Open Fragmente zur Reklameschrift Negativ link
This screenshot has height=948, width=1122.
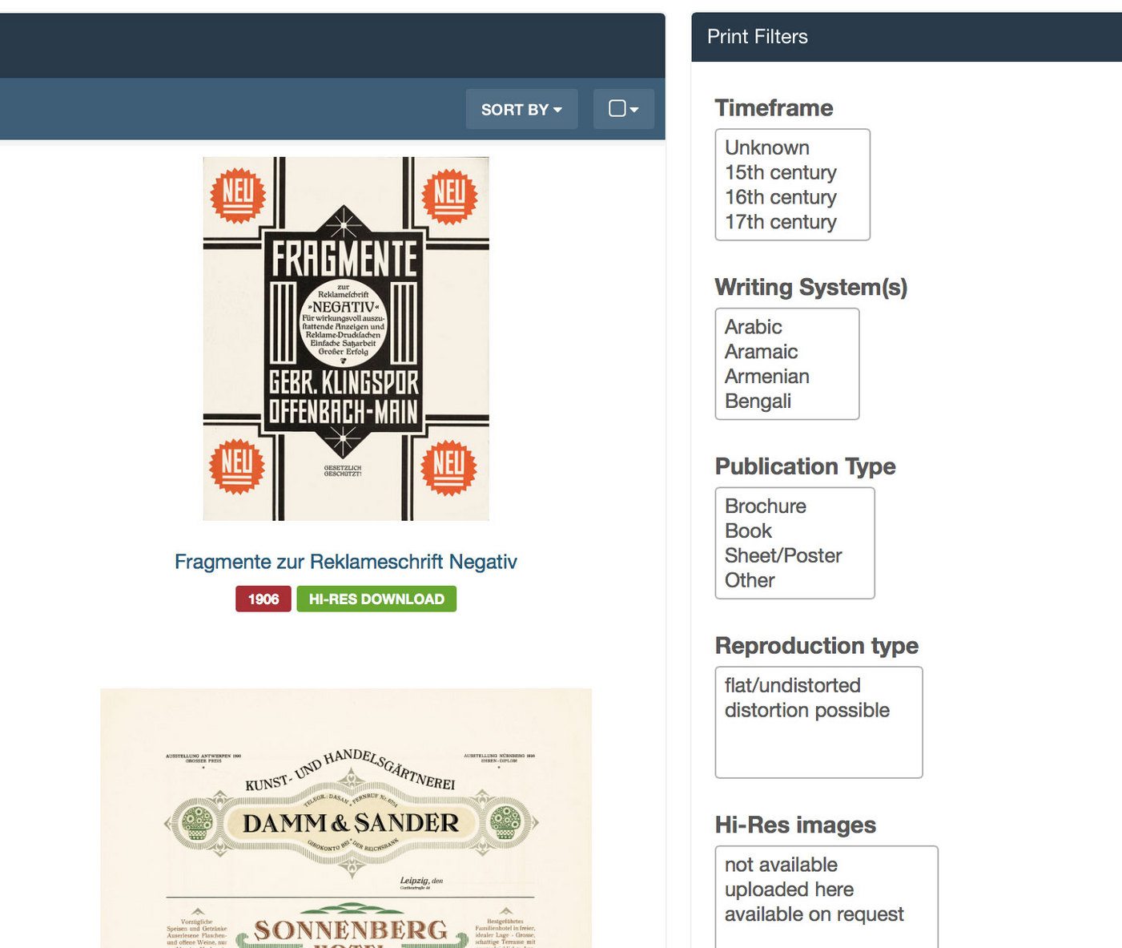pos(346,562)
